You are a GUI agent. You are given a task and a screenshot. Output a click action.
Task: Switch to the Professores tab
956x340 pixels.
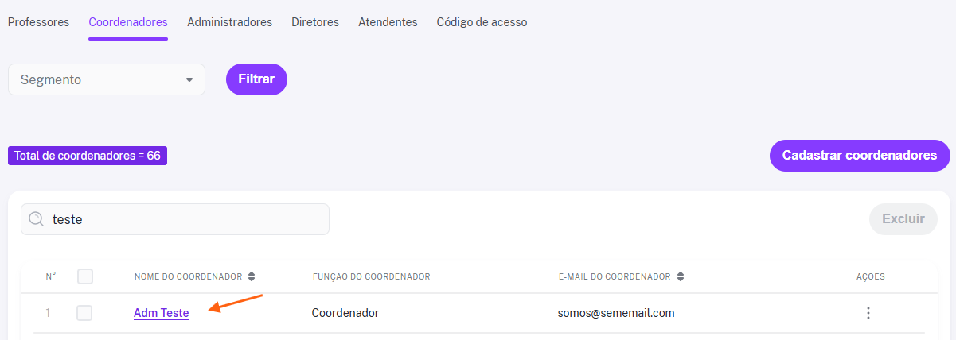pos(38,22)
